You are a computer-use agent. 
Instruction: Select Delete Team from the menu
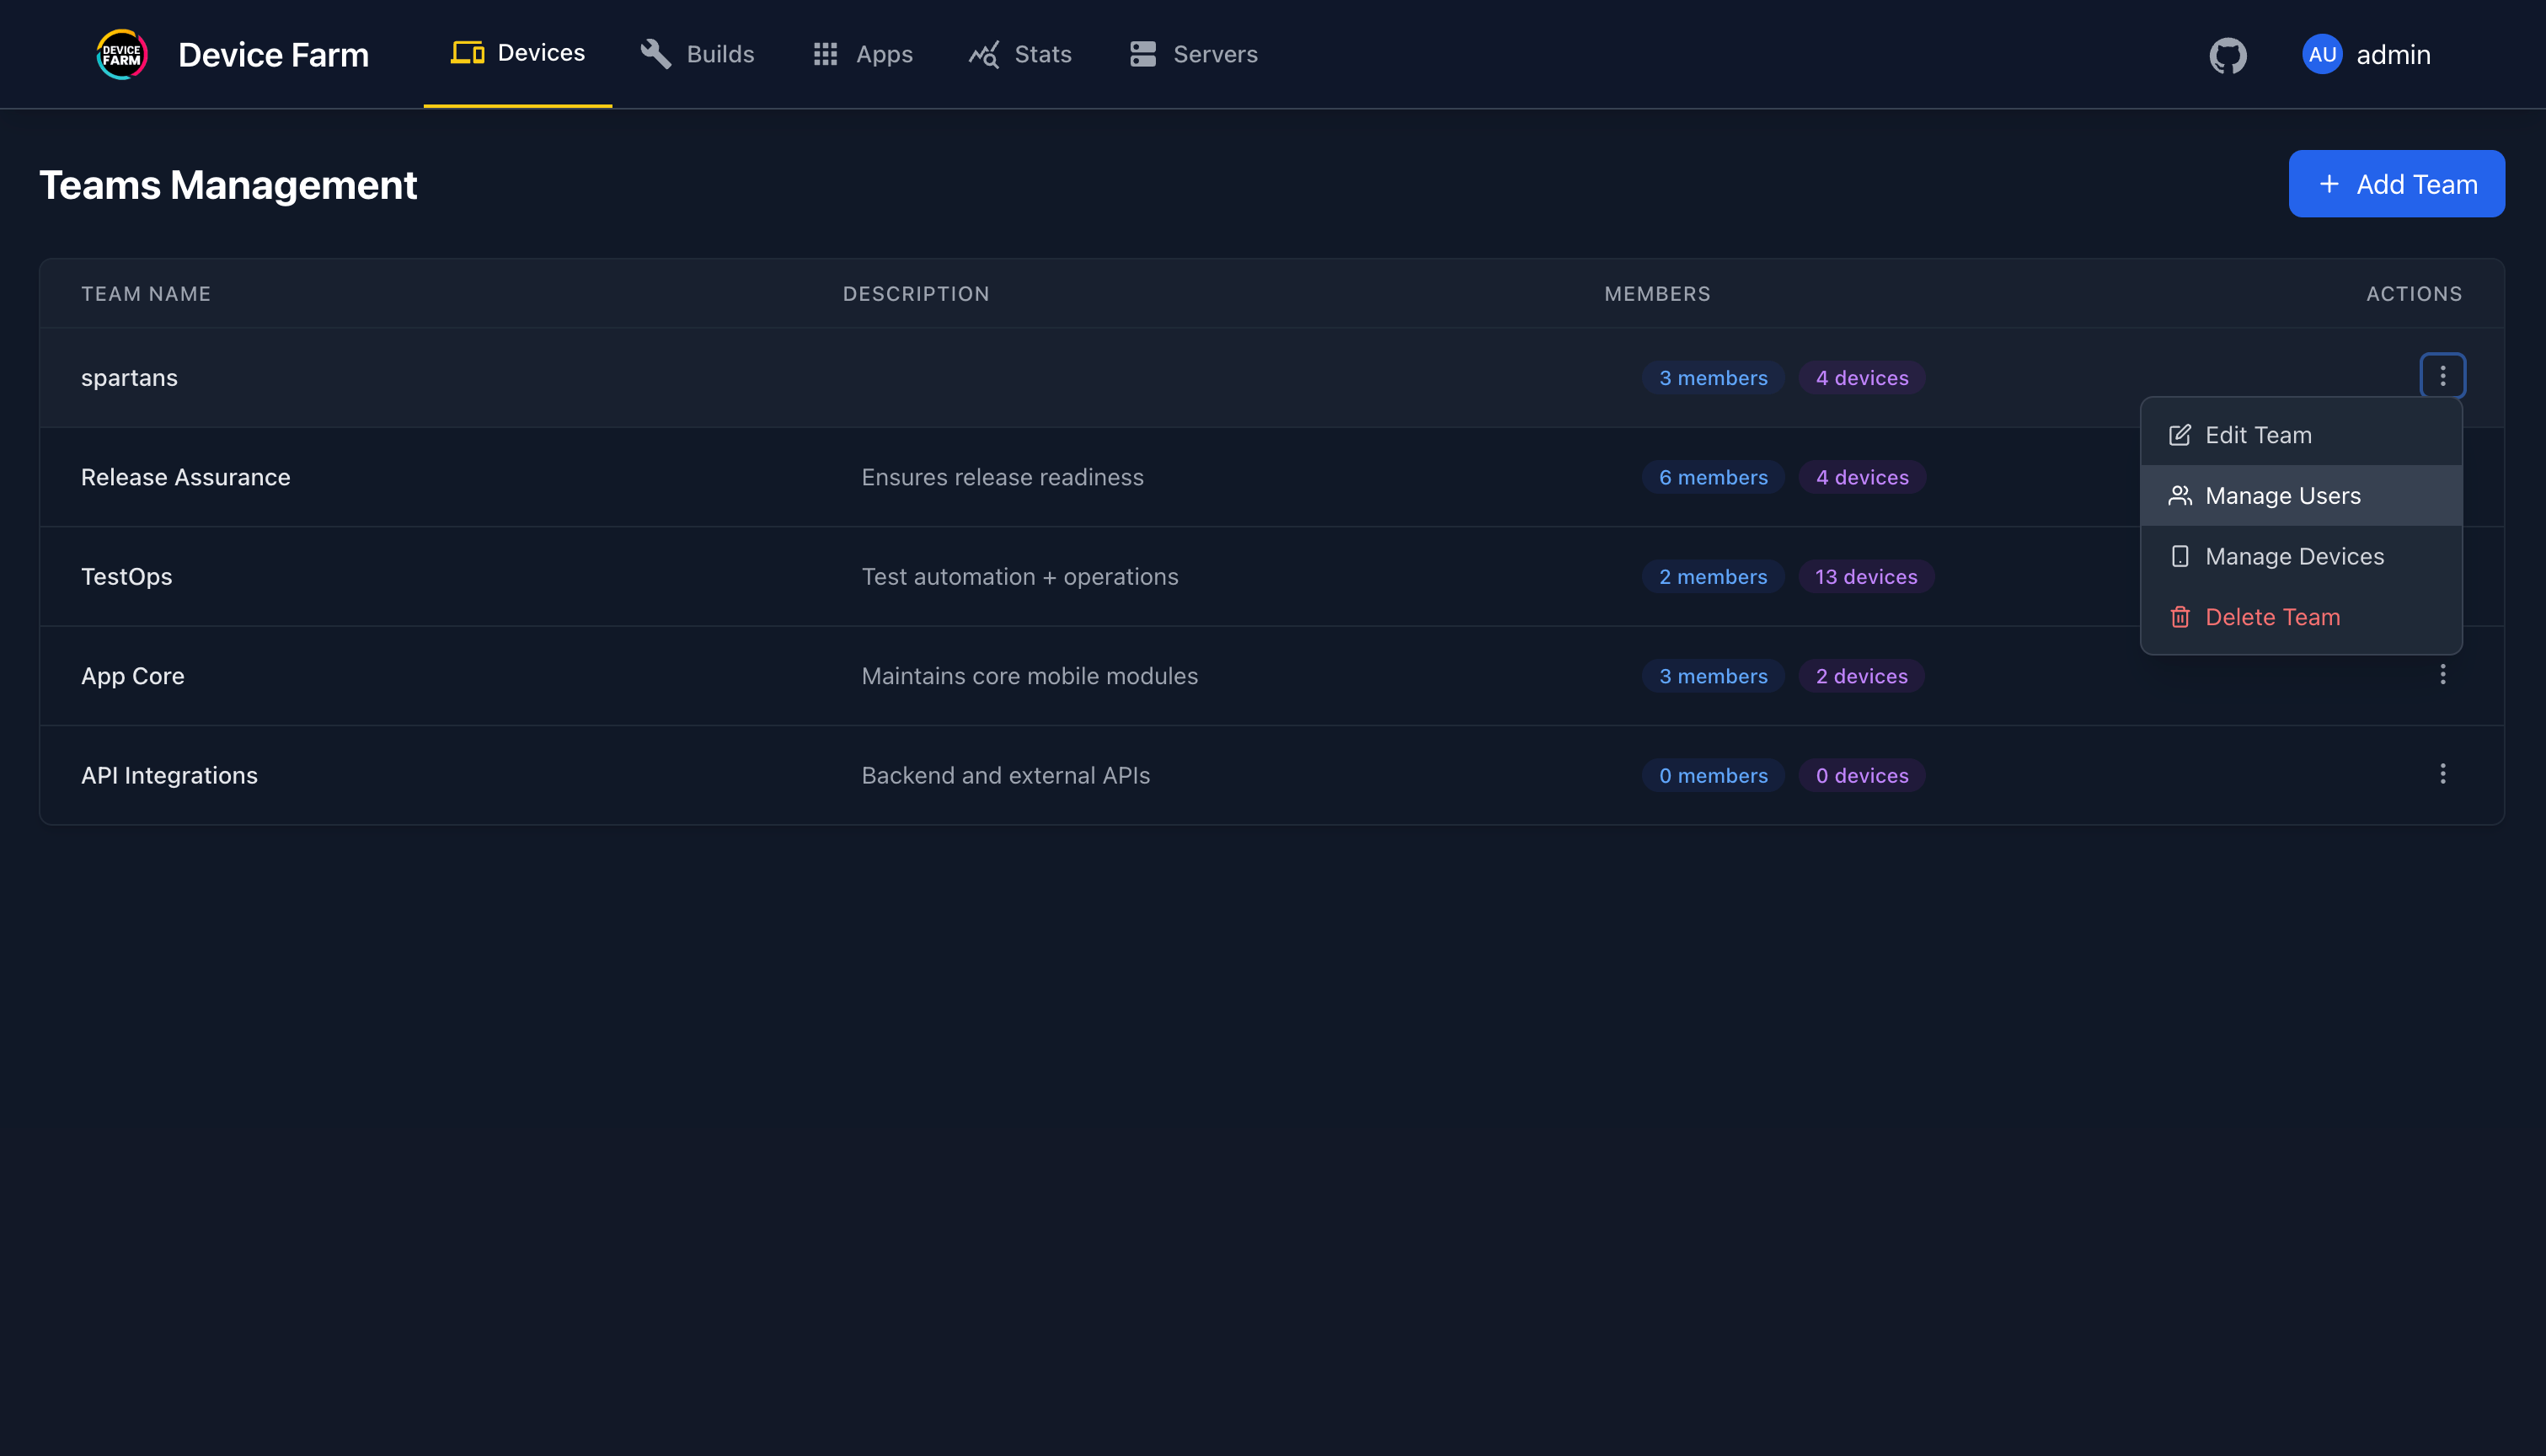tap(2273, 616)
